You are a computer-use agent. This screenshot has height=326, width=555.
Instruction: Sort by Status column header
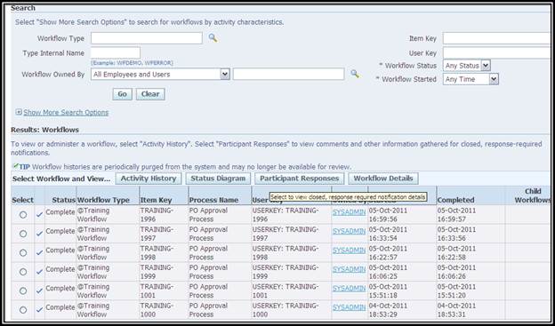[64, 200]
